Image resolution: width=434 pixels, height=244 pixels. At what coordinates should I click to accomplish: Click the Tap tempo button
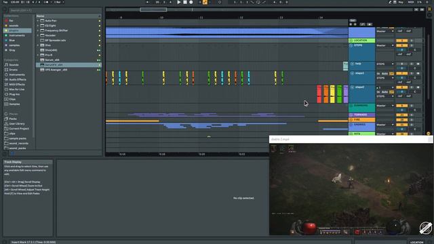pyautogui.click(x=5, y=2)
